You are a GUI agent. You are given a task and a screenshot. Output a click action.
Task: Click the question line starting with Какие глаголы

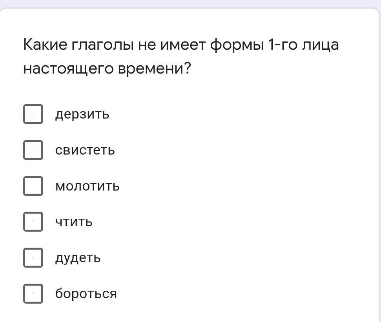click(180, 45)
